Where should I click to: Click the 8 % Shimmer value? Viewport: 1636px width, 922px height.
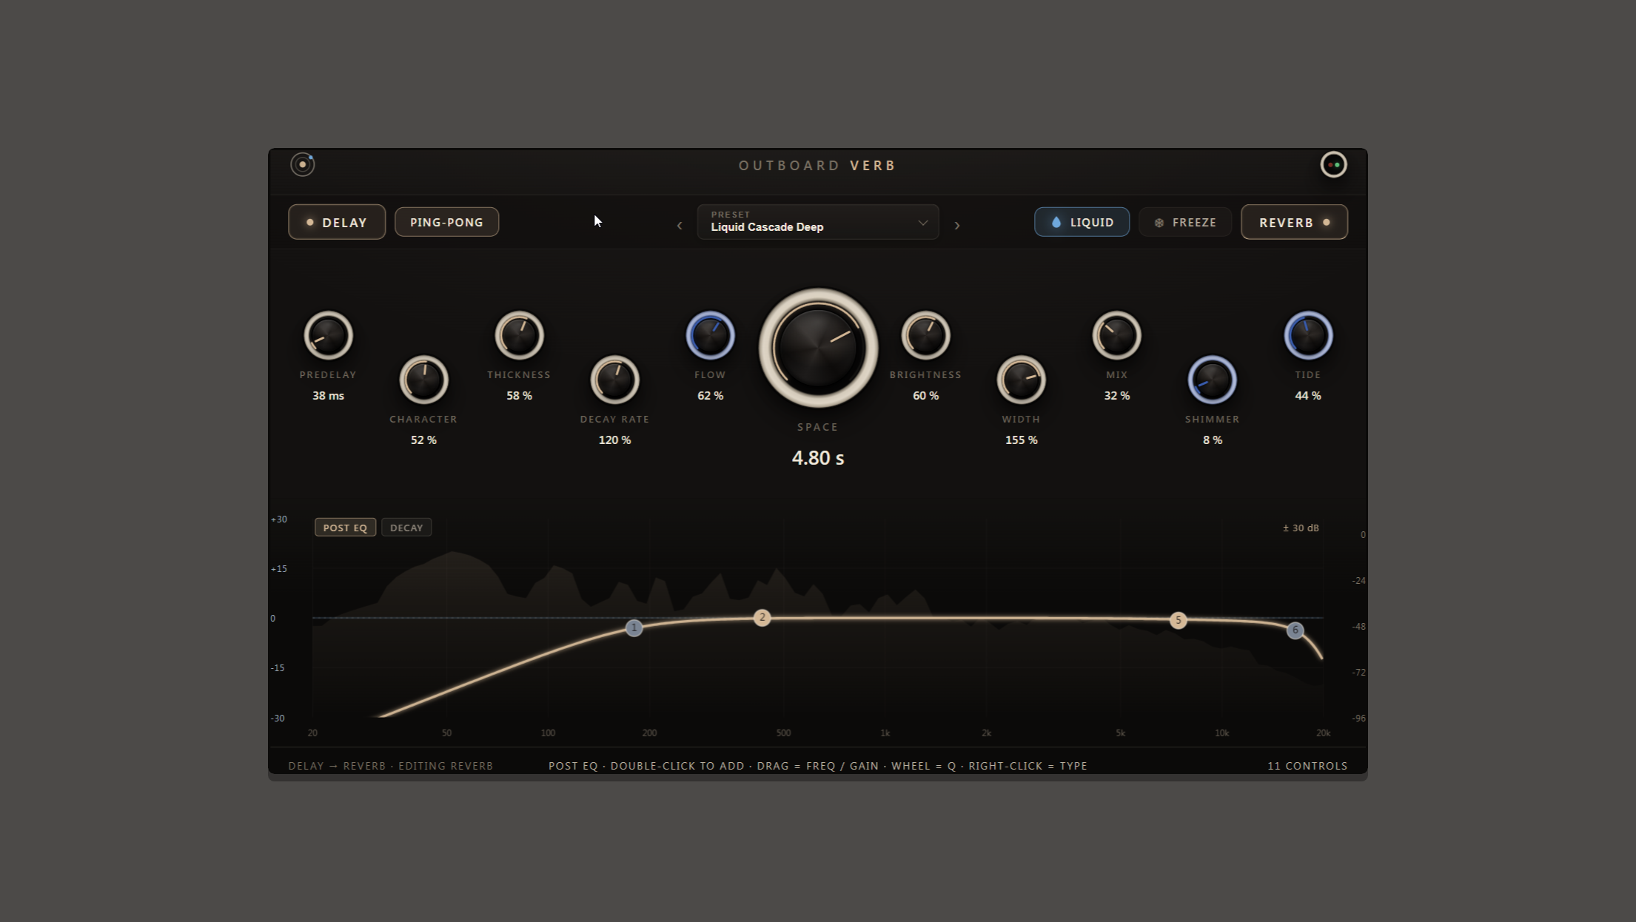point(1212,440)
